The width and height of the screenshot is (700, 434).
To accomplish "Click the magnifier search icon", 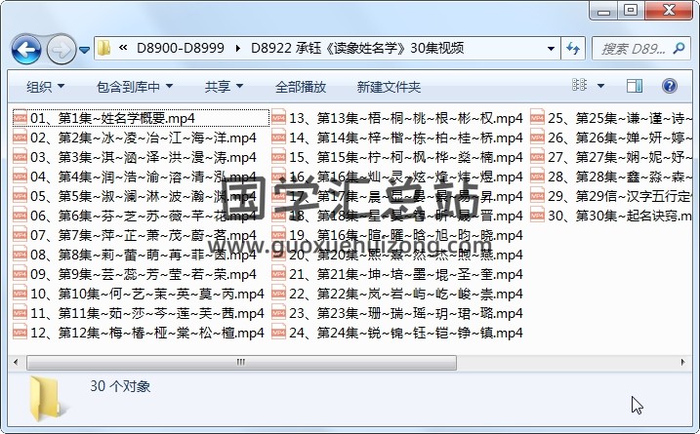I will (x=679, y=48).
